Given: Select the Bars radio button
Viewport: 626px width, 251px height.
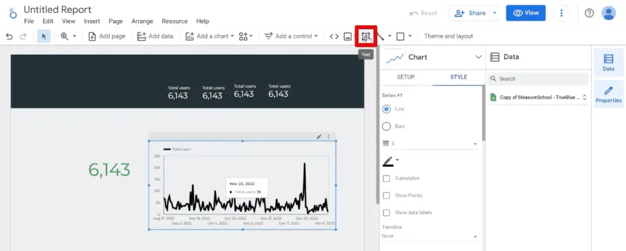Looking at the screenshot, I should (x=386, y=126).
